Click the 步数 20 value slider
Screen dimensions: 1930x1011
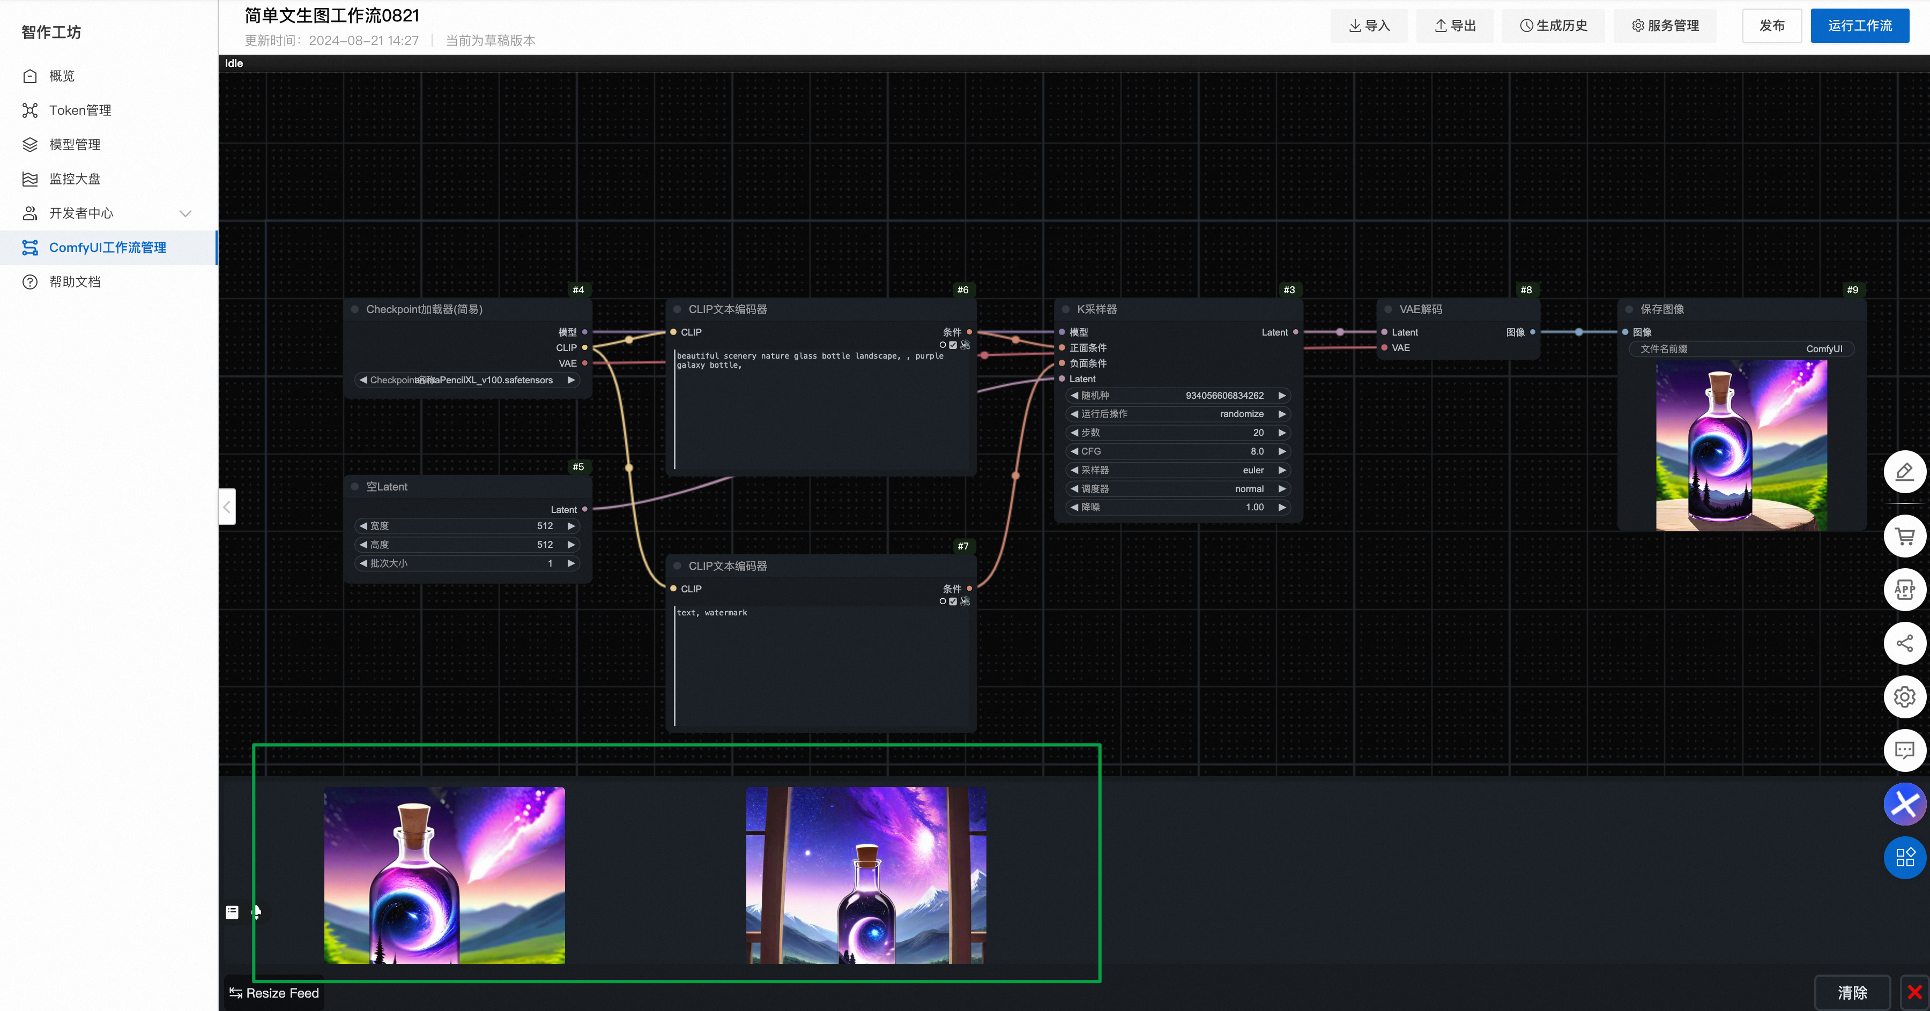click(1178, 433)
